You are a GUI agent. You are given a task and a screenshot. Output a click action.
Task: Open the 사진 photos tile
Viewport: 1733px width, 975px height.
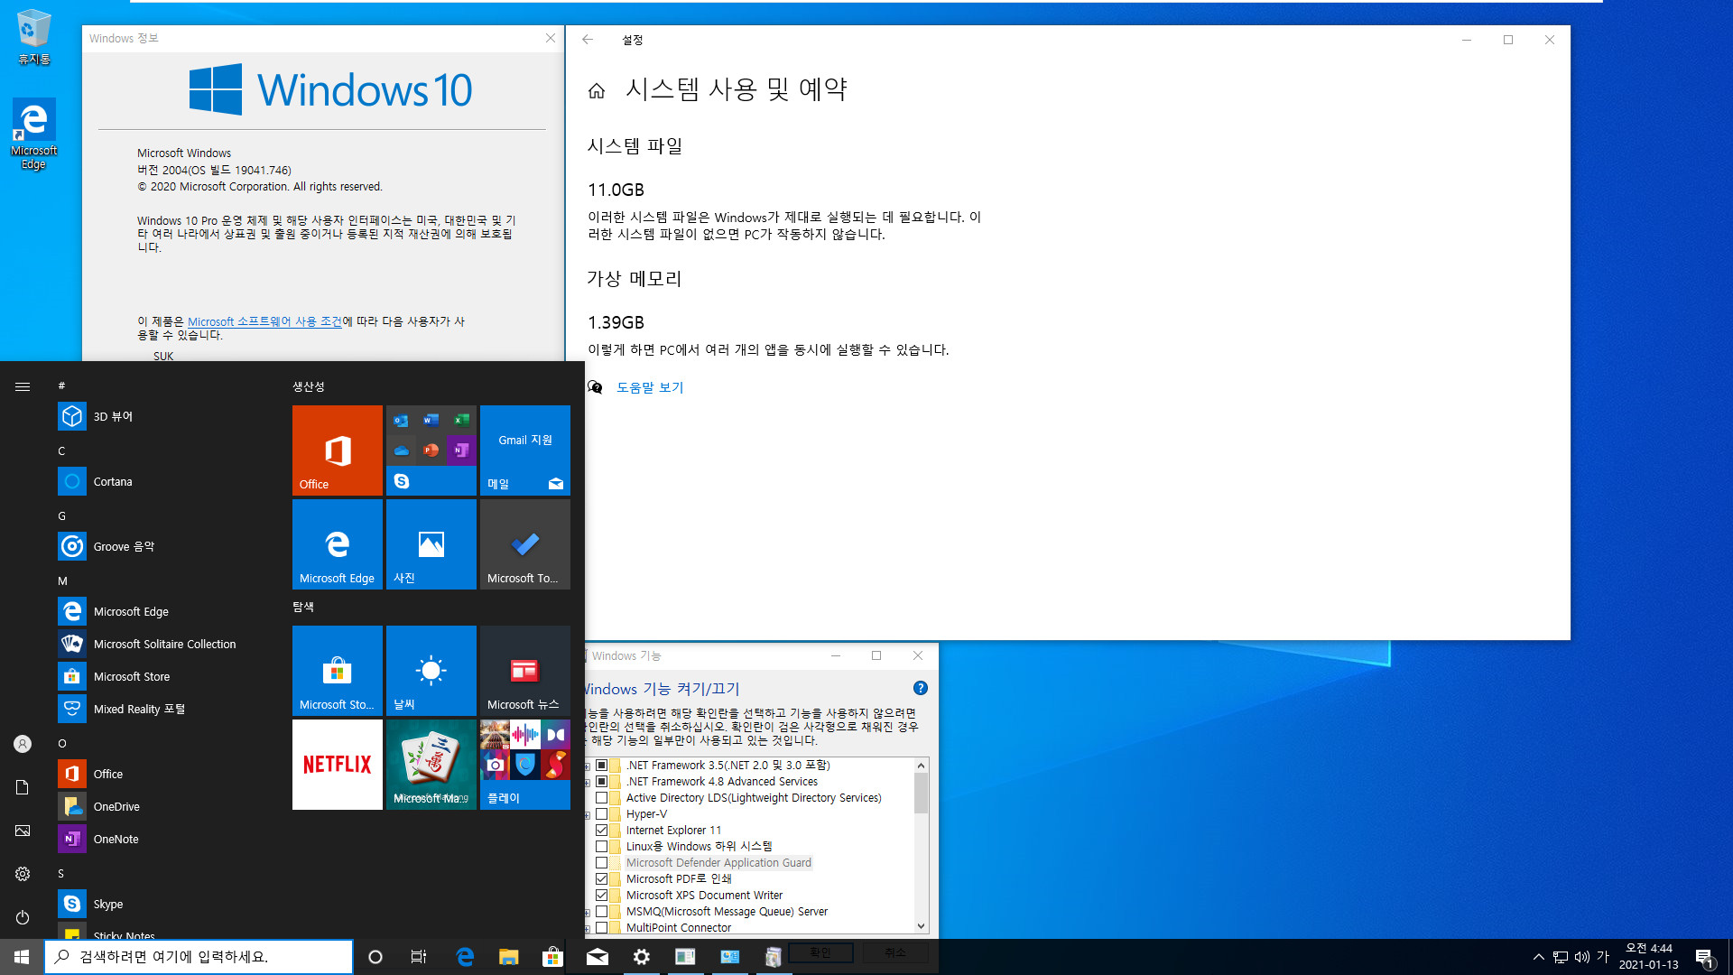click(431, 544)
